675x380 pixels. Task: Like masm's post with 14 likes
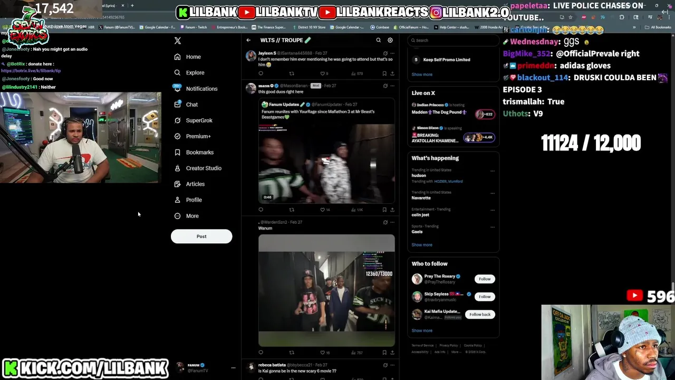tap(325, 210)
